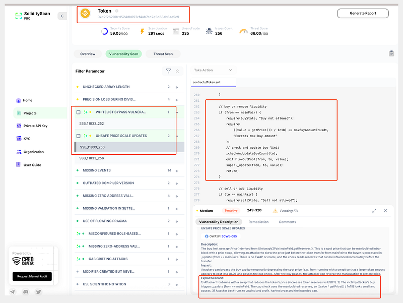Click the Generate Report button
Image resolution: width=403 pixels, height=303 pixels.
pos(363,13)
